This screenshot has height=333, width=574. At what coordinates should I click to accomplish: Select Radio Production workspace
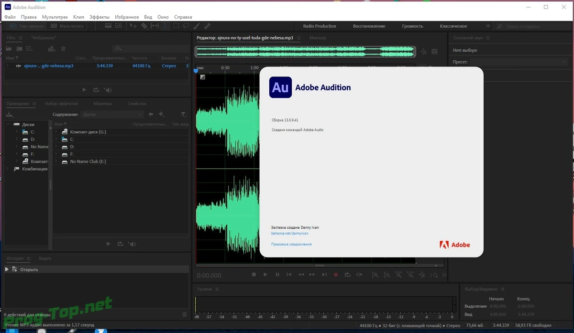pos(320,26)
